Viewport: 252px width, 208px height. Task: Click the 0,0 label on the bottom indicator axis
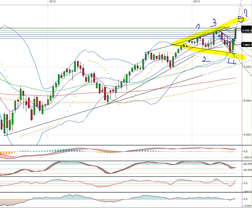click(245, 199)
